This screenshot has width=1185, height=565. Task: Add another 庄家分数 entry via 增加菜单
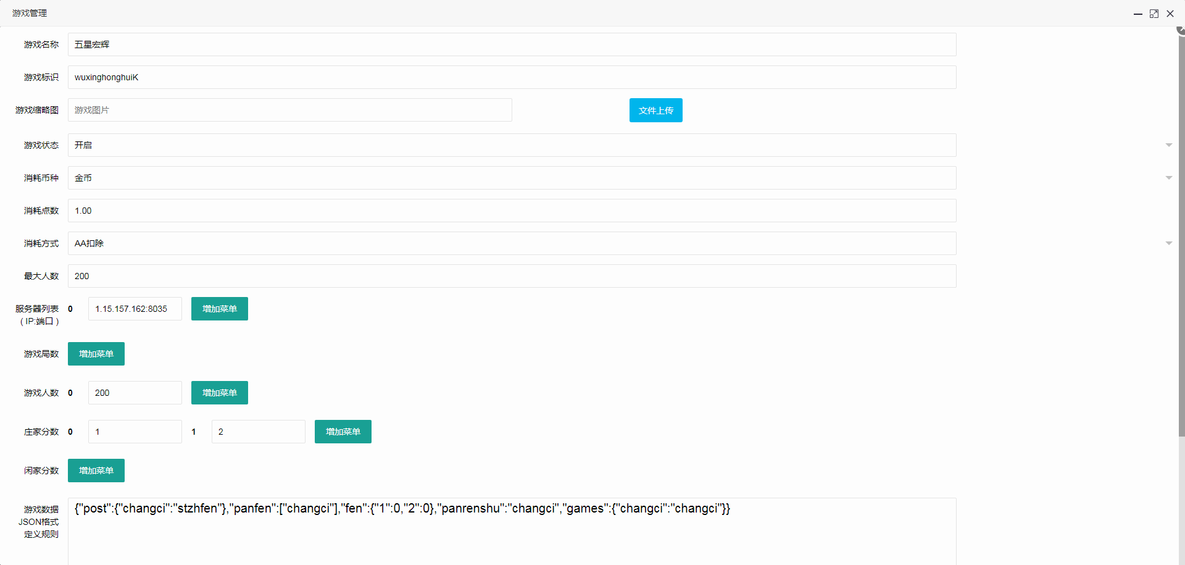(x=343, y=432)
